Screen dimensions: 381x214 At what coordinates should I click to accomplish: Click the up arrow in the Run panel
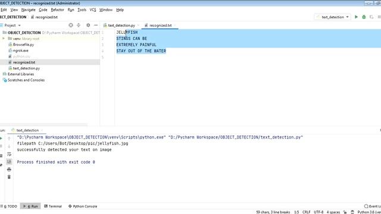point(9,139)
